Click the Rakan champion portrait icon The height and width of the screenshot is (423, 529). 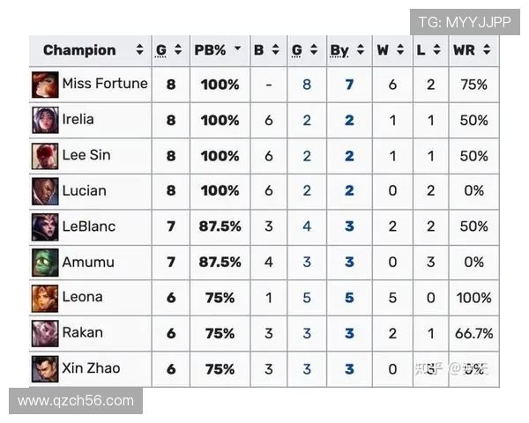click(x=45, y=333)
